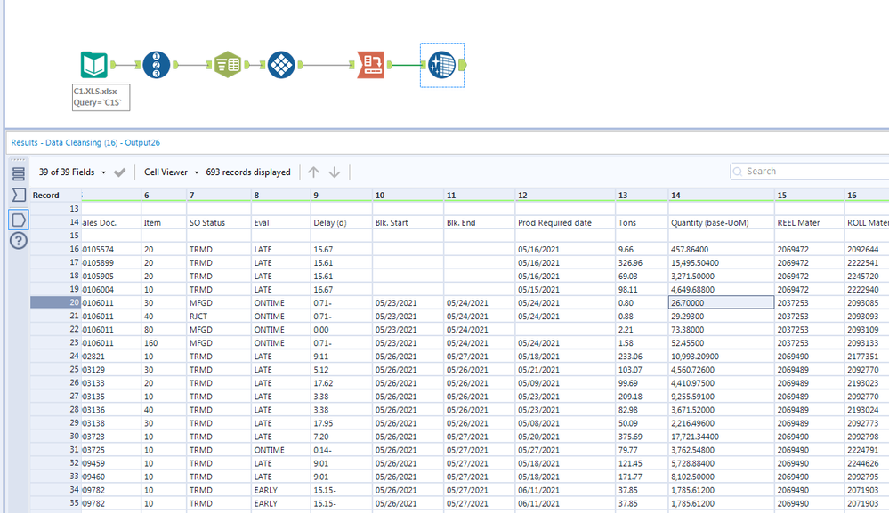Open the messages view icon in results
The height and width of the screenshot is (513, 889).
(x=18, y=174)
